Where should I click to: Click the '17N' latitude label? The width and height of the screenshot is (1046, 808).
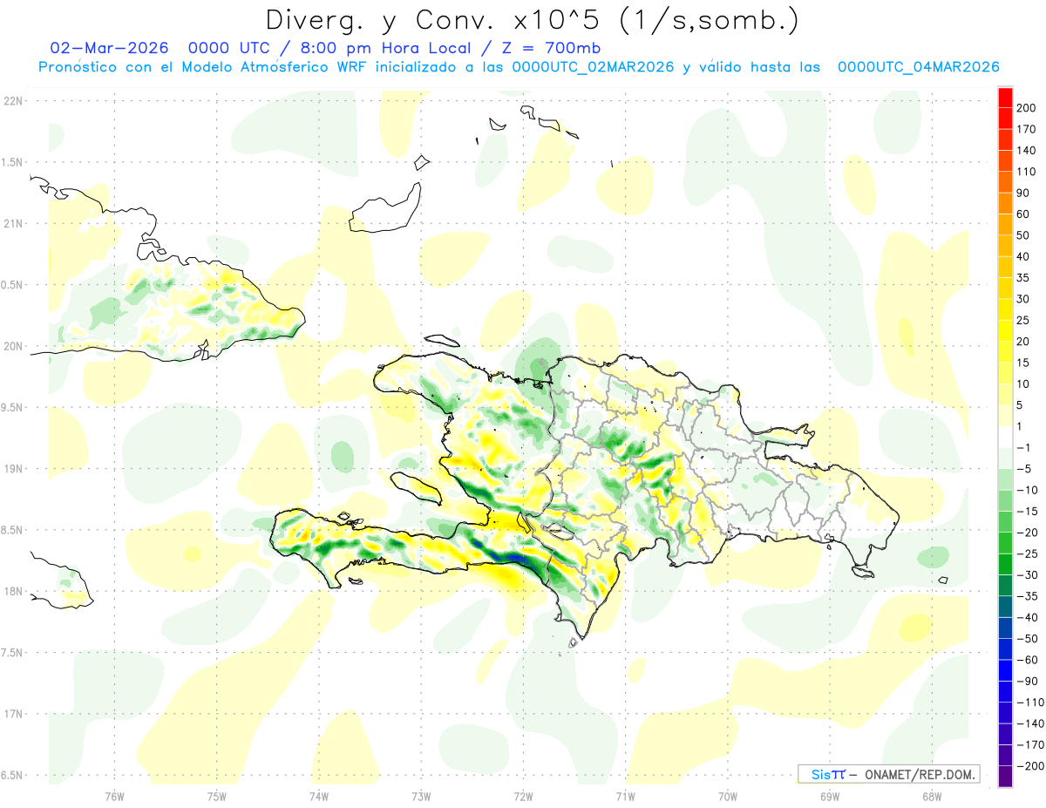click(x=13, y=714)
